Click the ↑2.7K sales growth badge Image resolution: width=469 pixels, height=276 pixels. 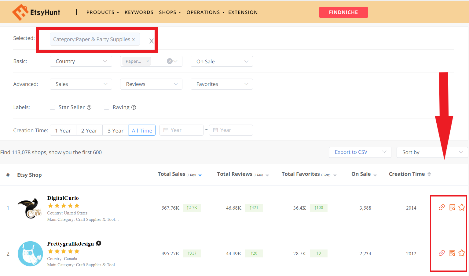point(192,208)
